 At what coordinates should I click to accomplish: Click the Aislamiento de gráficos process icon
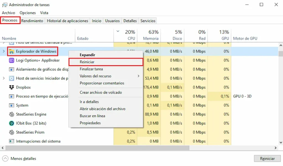(x=12, y=69)
